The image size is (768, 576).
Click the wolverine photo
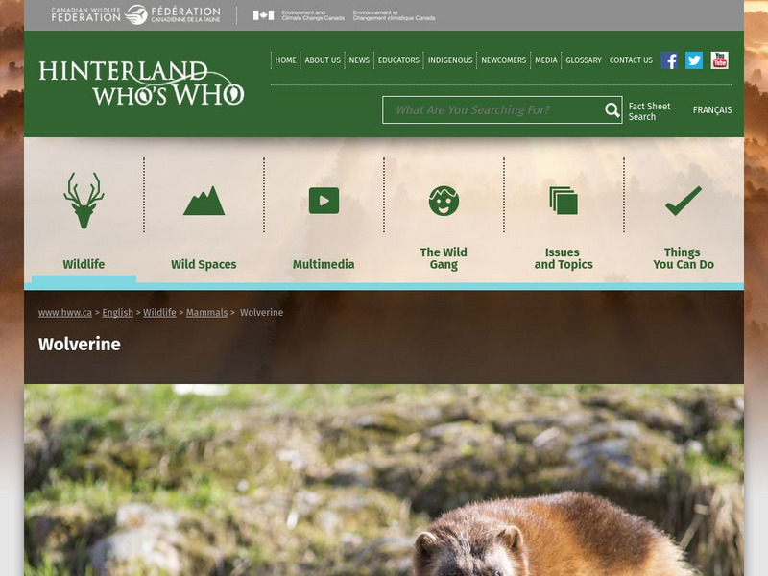point(384,480)
